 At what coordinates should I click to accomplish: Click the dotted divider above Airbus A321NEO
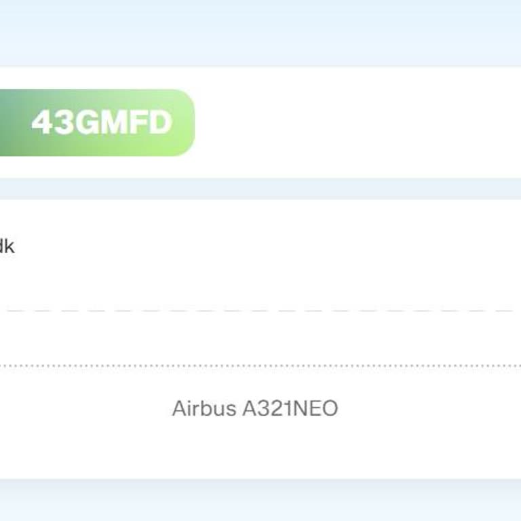pos(258,366)
